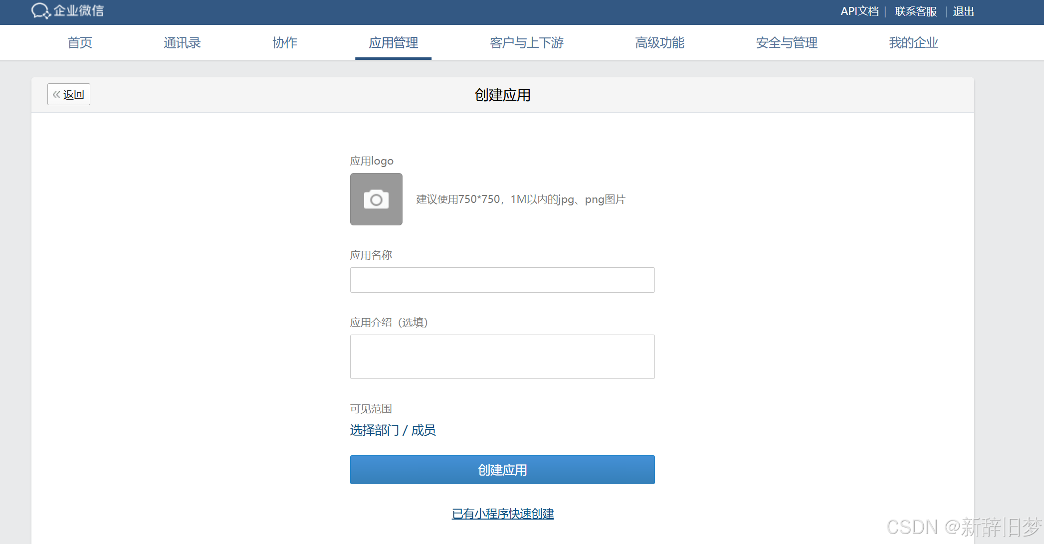Switch to the 安全与管理 tab
The width and height of the screenshot is (1044, 544).
pos(786,43)
